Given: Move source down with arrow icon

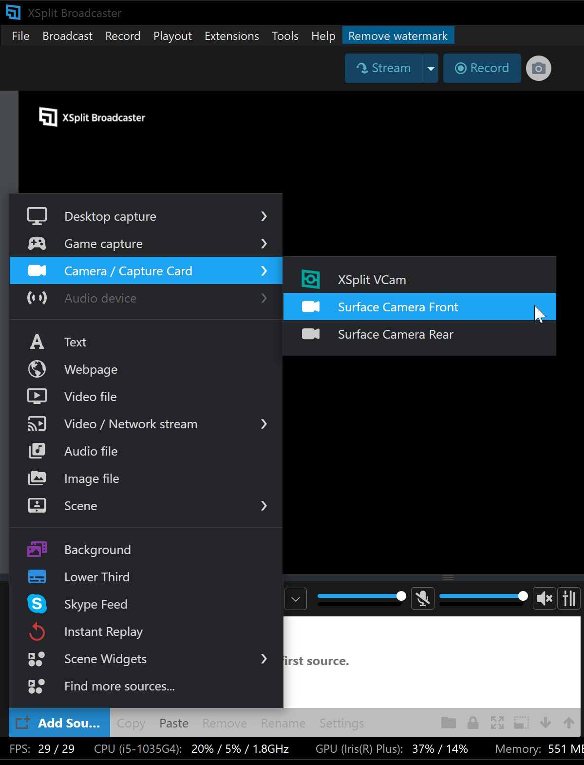Looking at the screenshot, I should coord(546,723).
